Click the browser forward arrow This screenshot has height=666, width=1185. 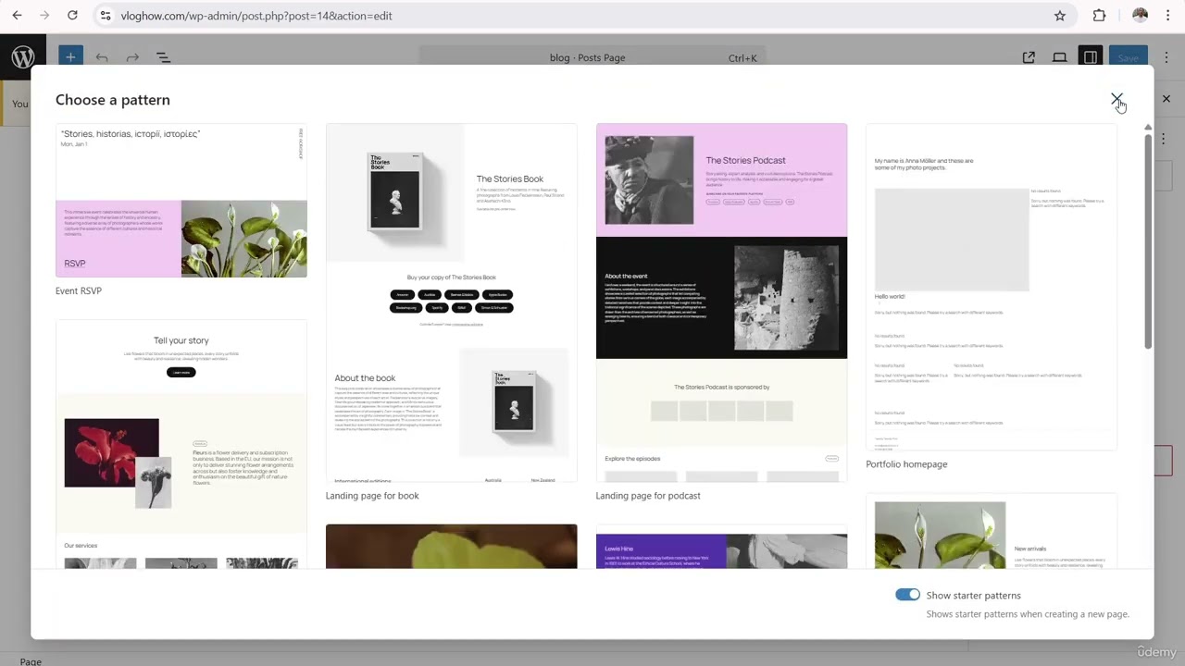(44, 16)
